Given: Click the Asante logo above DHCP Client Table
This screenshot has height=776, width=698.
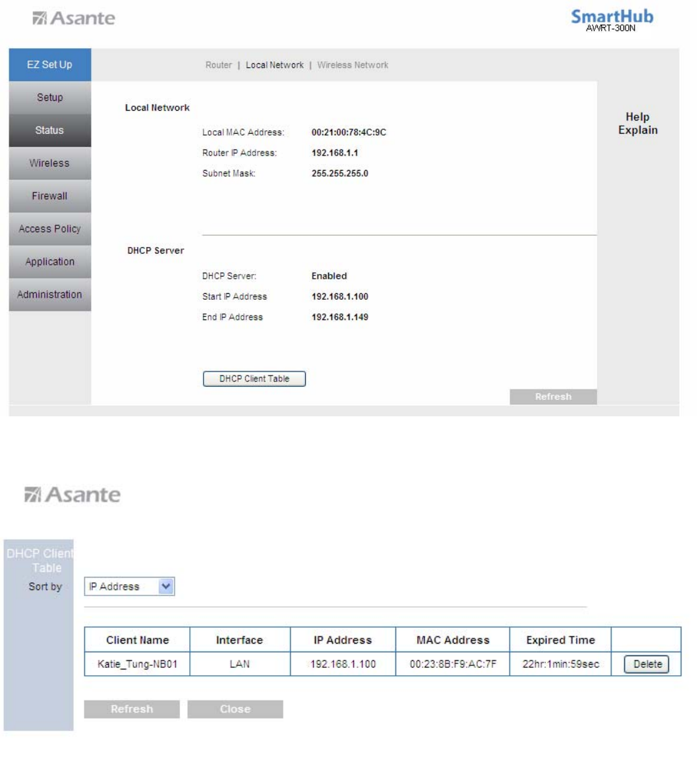Looking at the screenshot, I should pyautogui.click(x=73, y=495).
